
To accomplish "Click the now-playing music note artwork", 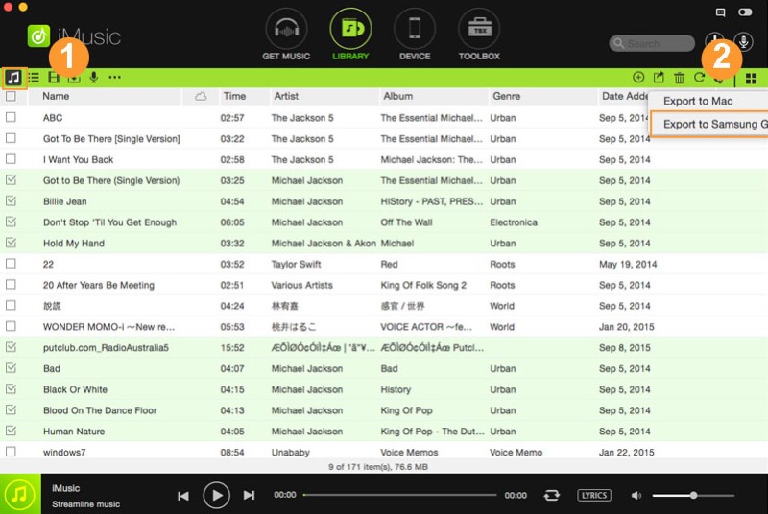I will click(x=20, y=494).
